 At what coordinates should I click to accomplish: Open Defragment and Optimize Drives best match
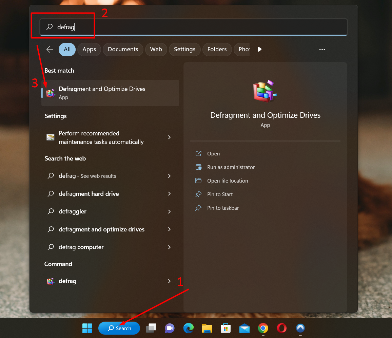click(110, 93)
